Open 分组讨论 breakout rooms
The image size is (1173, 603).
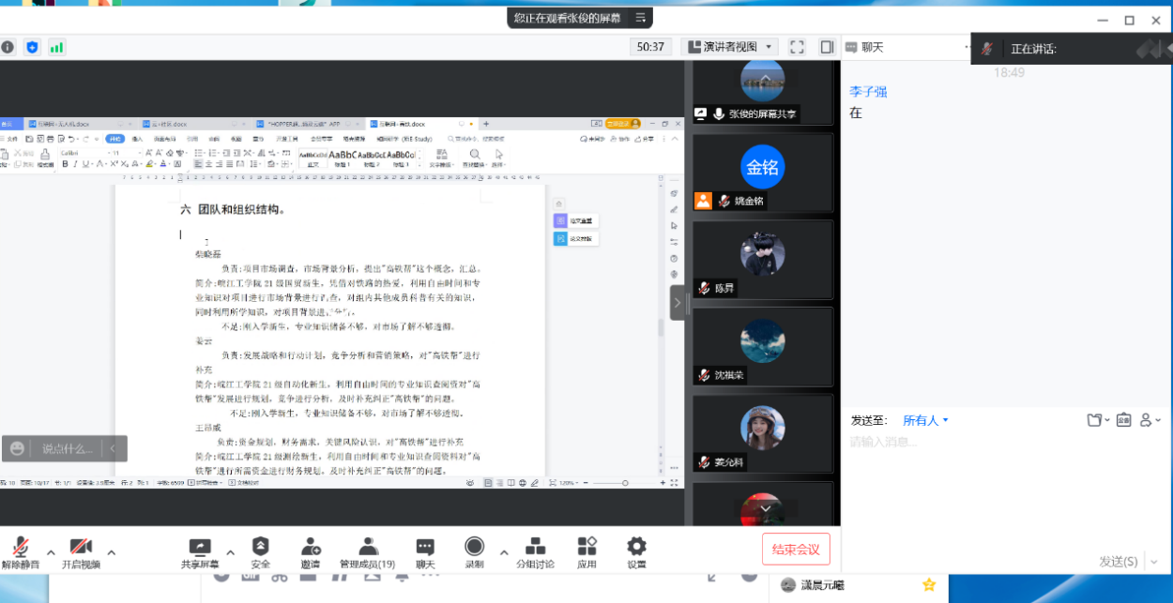(x=535, y=548)
